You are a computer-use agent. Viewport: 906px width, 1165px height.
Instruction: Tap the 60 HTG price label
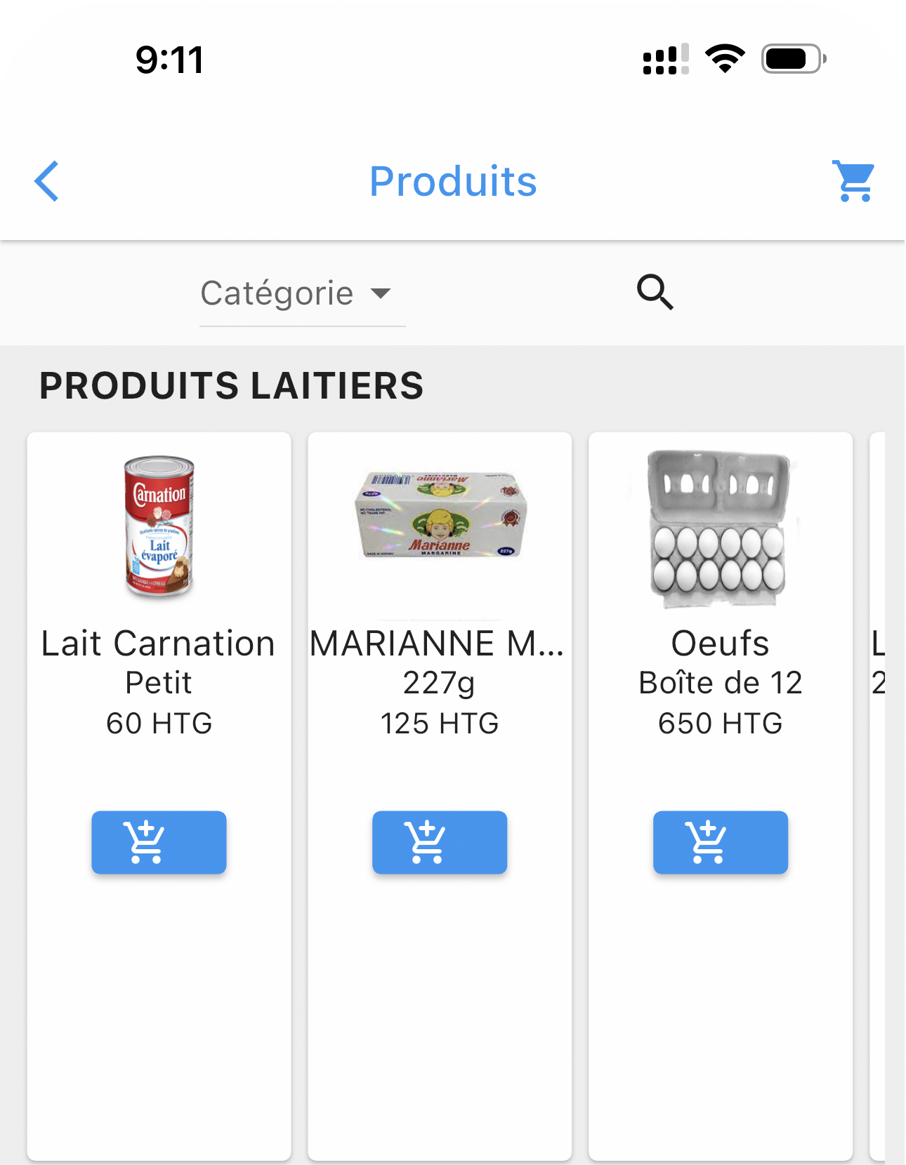click(159, 724)
